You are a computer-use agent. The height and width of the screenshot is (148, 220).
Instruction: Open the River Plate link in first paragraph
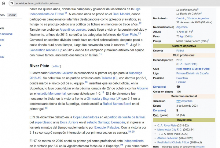click(x=129, y=35)
